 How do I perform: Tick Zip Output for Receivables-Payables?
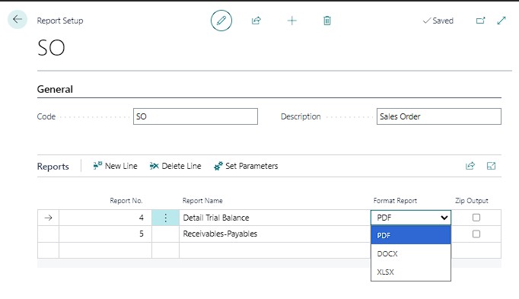476,234
